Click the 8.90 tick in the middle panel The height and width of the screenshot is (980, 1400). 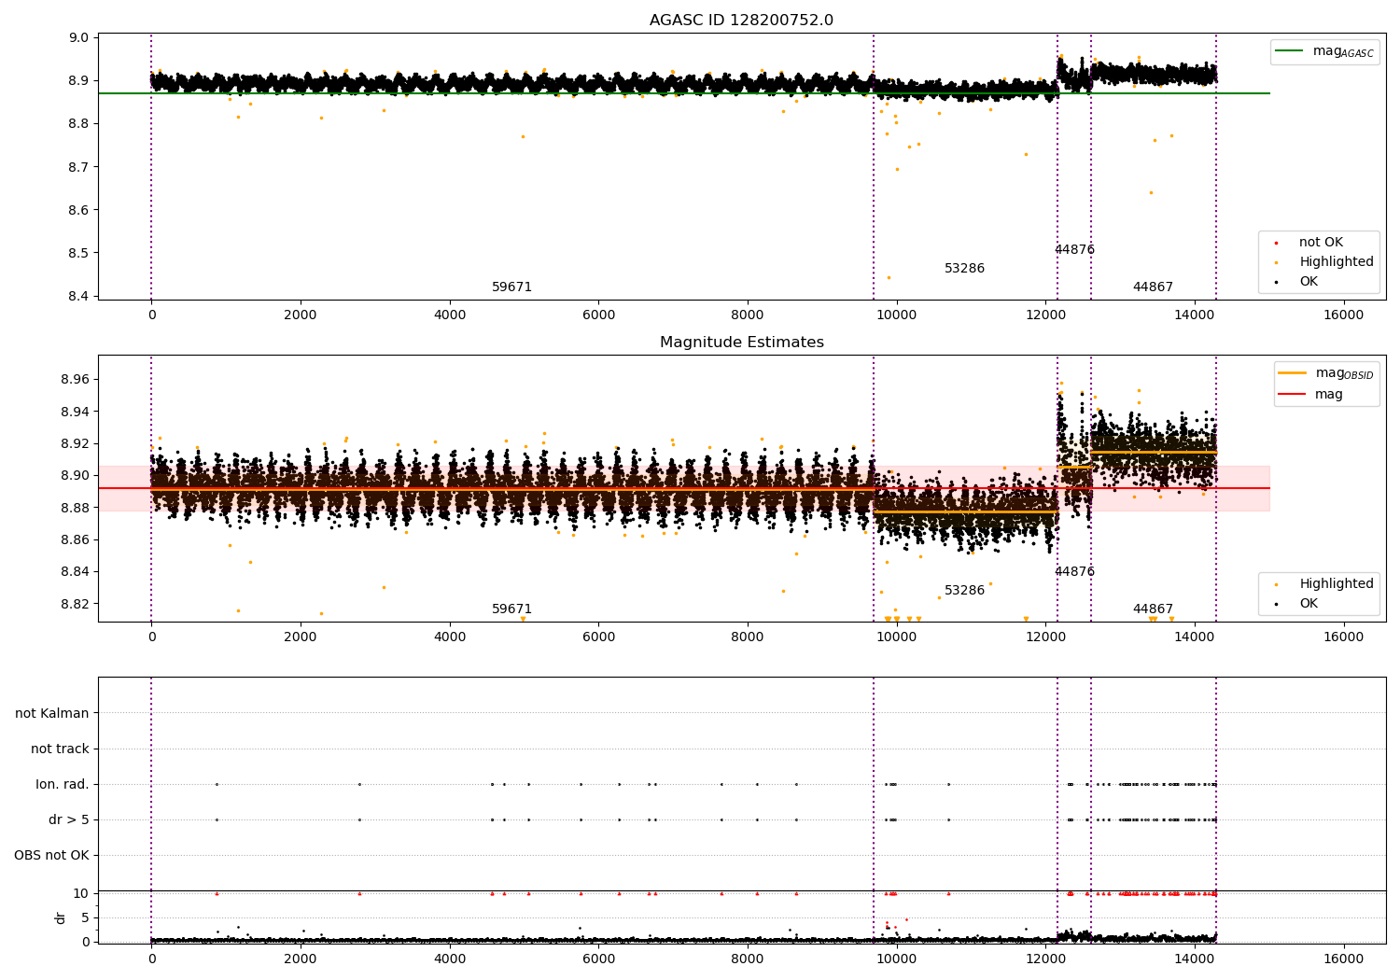(76, 476)
